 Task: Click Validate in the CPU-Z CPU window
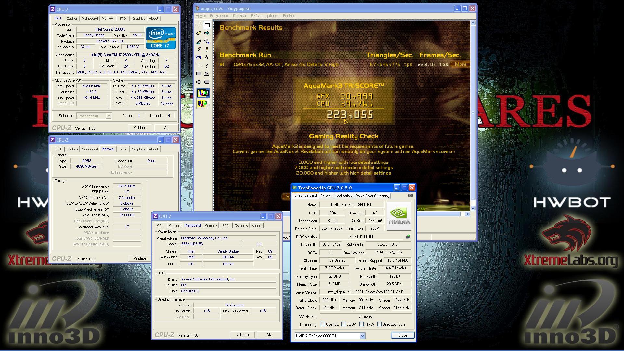pos(140,128)
